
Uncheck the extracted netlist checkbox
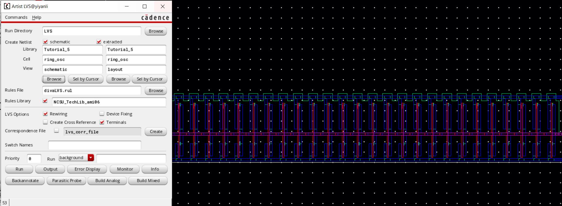tap(99, 42)
